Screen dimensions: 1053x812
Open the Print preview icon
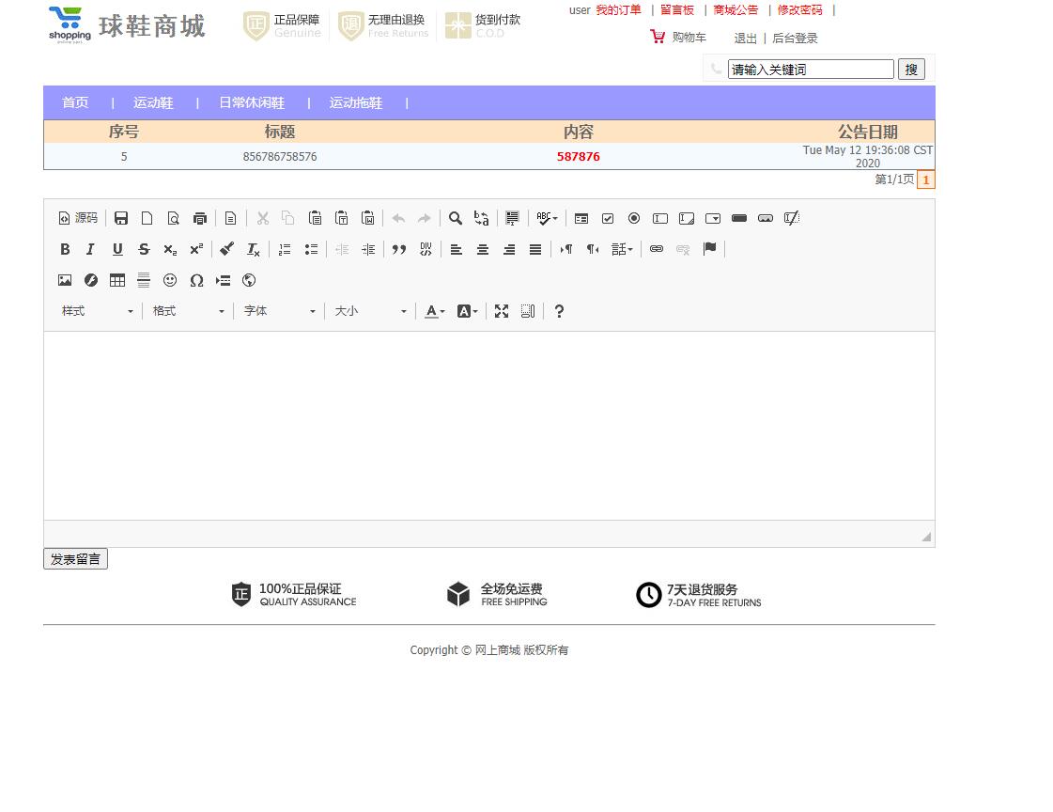pyautogui.click(x=200, y=218)
